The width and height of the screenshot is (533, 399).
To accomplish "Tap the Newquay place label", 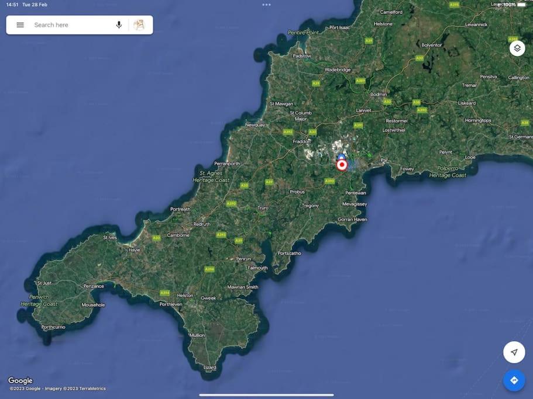I will (255, 125).
